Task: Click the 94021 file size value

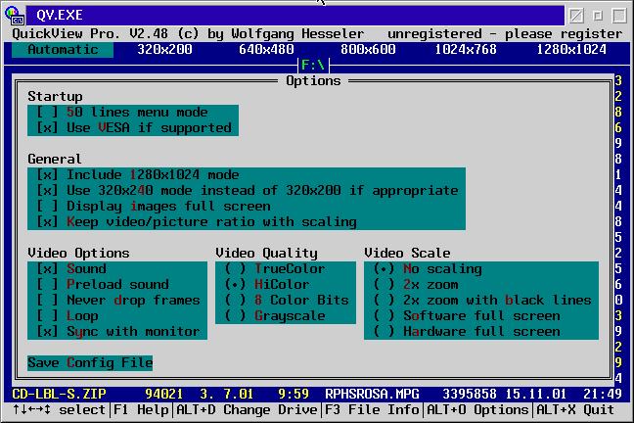Action: pos(163,394)
